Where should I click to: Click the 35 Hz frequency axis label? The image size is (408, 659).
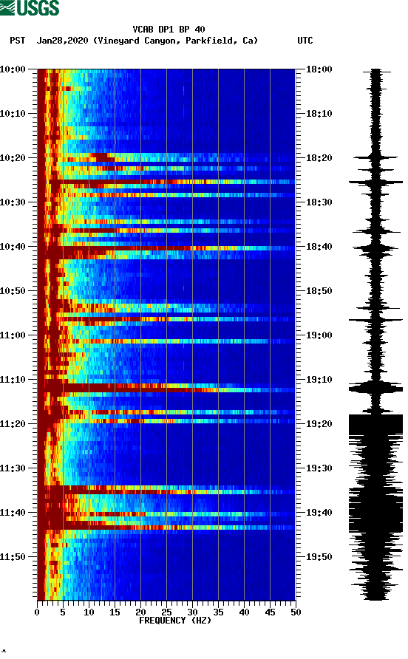(x=218, y=612)
